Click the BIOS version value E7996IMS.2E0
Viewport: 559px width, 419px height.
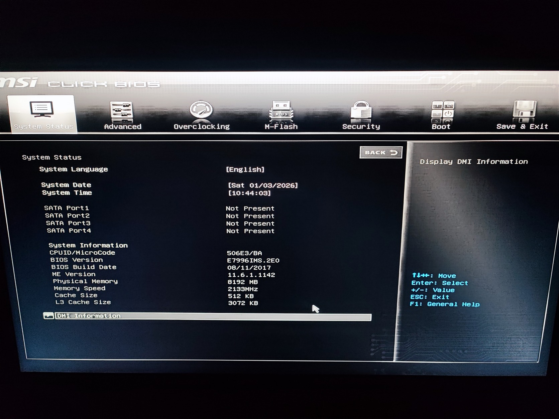(253, 261)
